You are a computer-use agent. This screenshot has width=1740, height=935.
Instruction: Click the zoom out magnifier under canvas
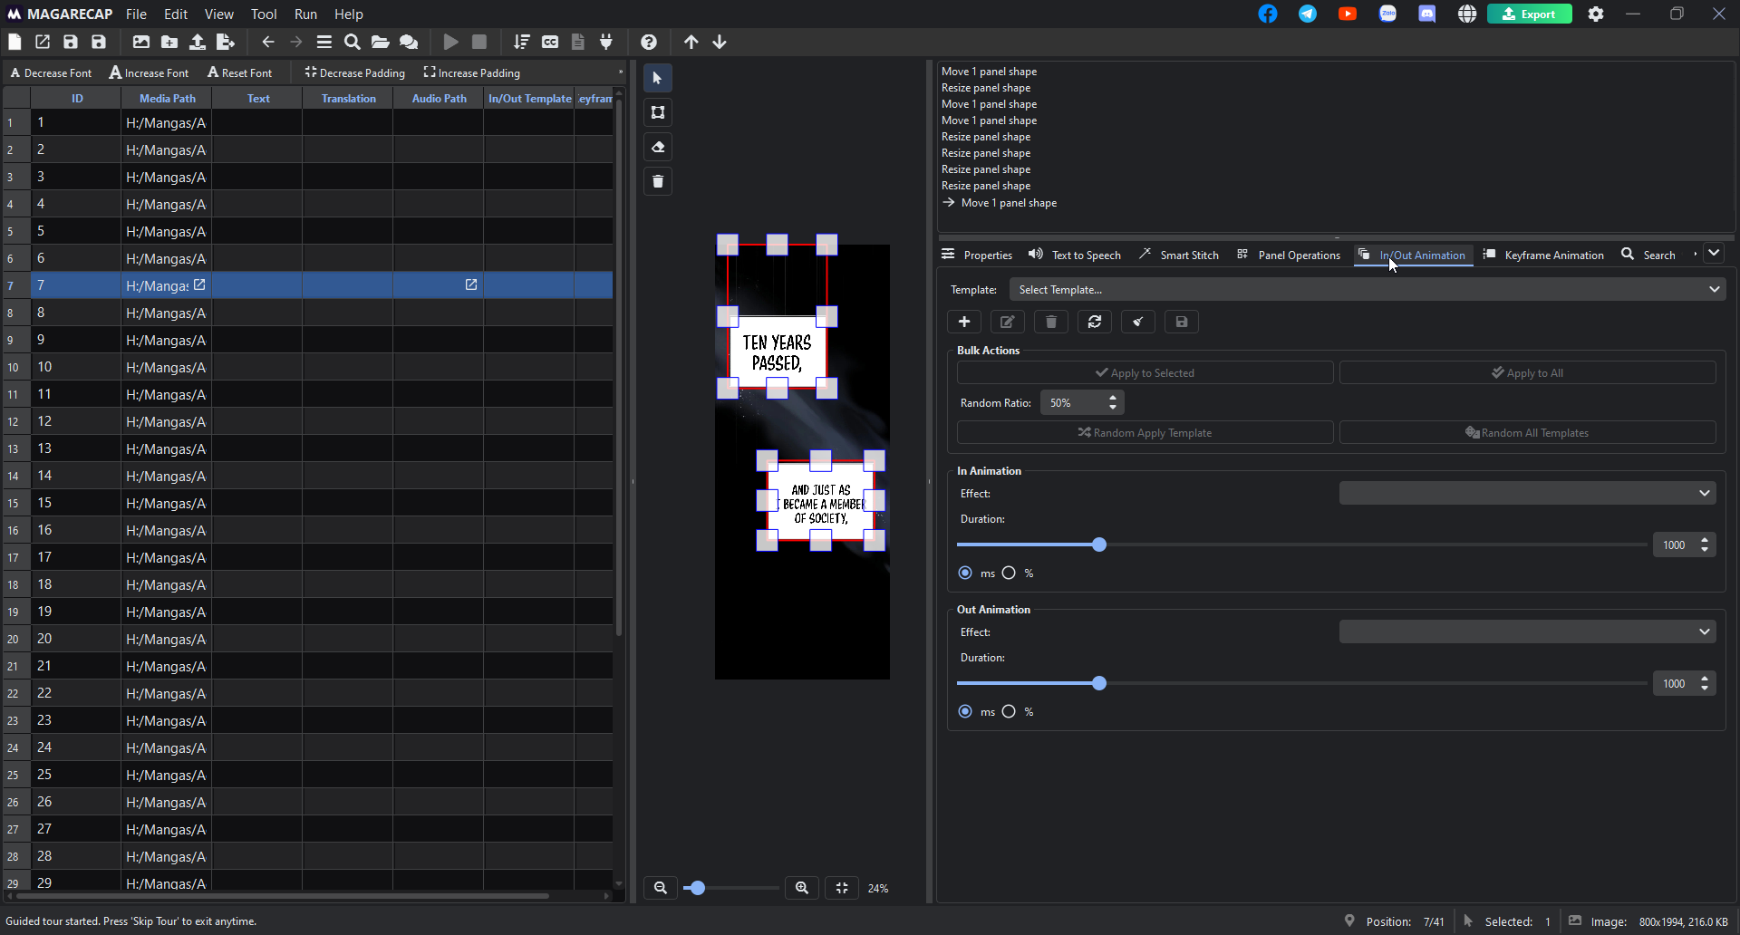661,888
